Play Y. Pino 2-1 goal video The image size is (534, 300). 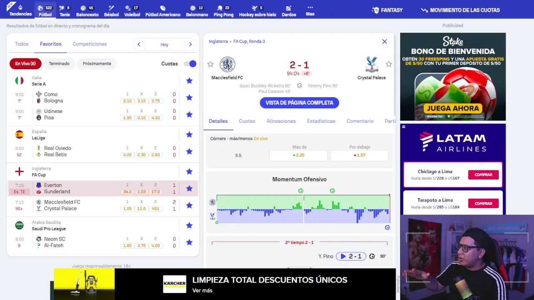[x=351, y=256]
